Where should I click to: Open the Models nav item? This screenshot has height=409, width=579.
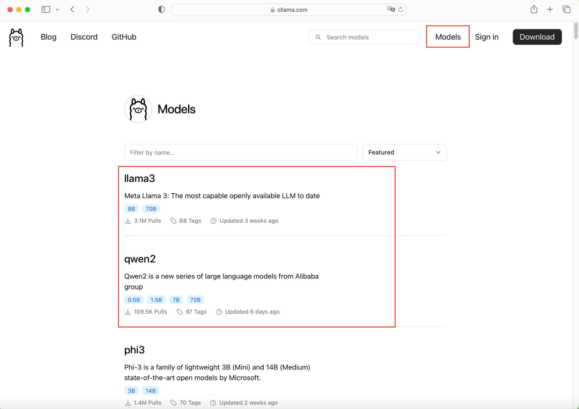[x=448, y=37]
